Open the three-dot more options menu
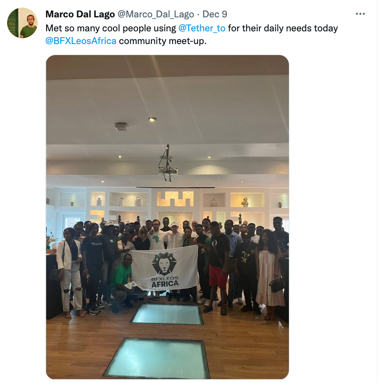 pyautogui.click(x=360, y=14)
